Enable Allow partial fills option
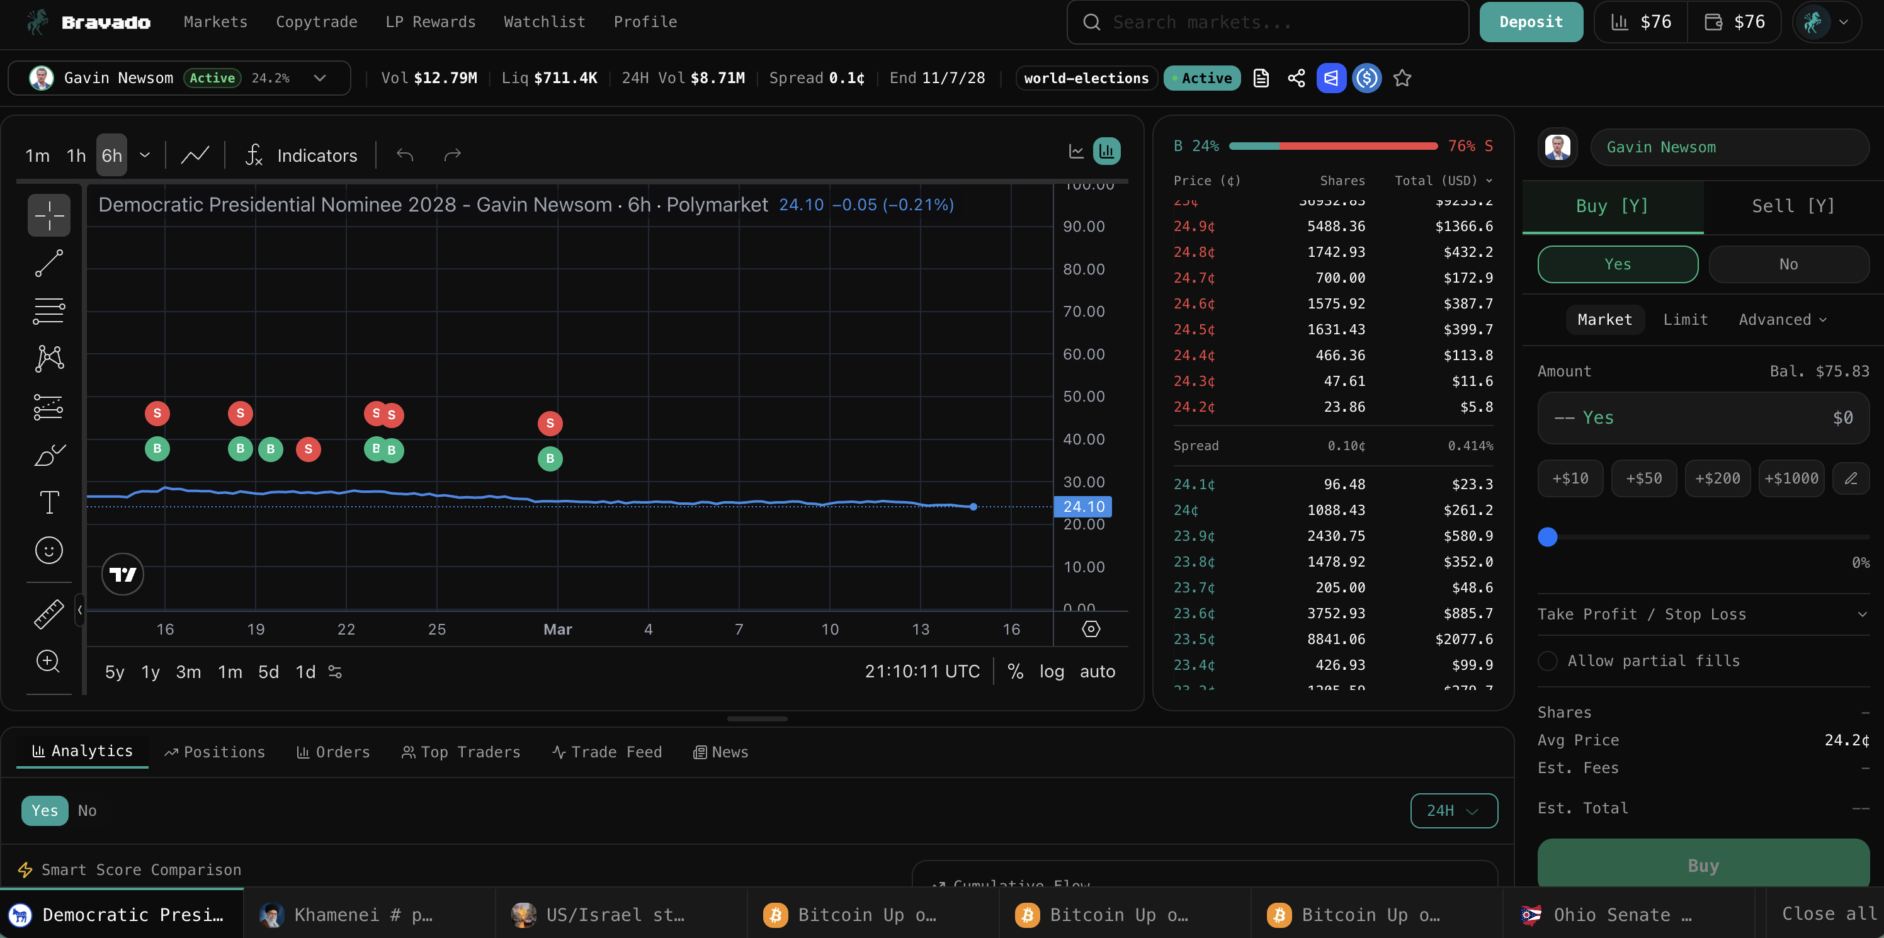This screenshot has height=938, width=1884. click(x=1548, y=661)
